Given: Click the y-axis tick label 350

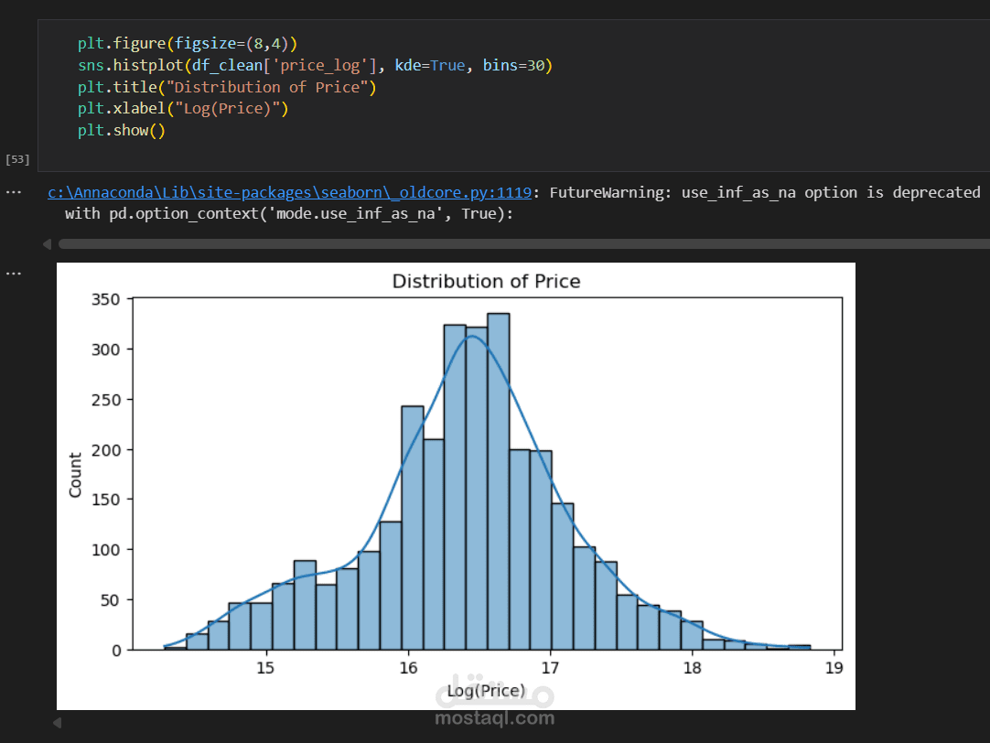Looking at the screenshot, I should coord(105,299).
